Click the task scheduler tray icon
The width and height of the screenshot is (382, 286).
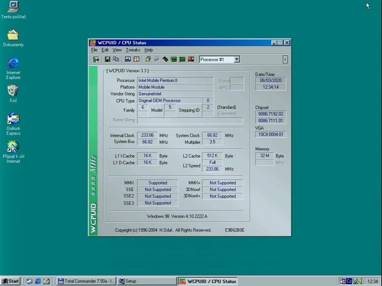(342, 281)
